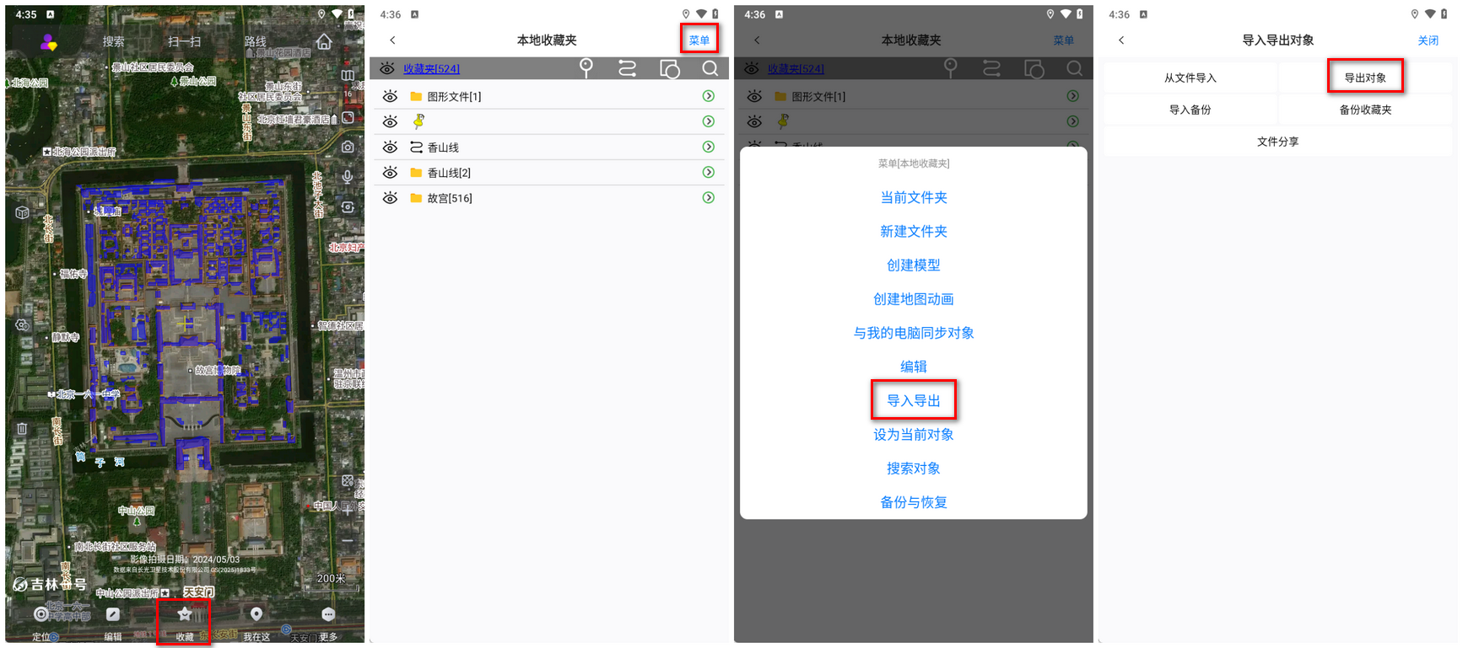Tap the 编辑 pencil icon in bottom bar

pos(113,614)
